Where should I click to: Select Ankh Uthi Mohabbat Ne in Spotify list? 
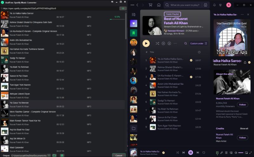(x=175, y=85)
